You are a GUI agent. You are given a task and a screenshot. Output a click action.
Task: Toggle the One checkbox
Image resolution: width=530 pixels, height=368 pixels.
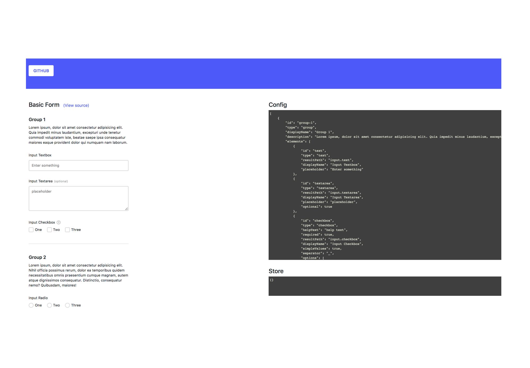point(31,230)
